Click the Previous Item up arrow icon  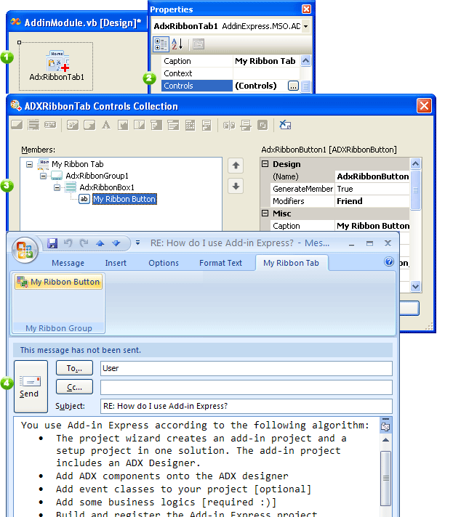(100, 243)
